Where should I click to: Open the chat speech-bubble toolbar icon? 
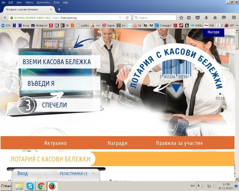224,17
